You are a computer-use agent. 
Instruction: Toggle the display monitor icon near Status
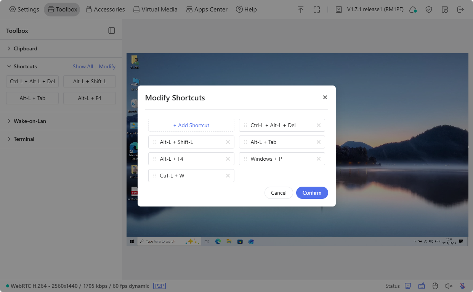pos(408,286)
